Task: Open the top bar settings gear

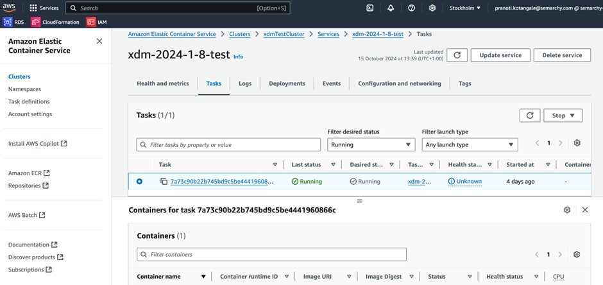Action: point(432,8)
